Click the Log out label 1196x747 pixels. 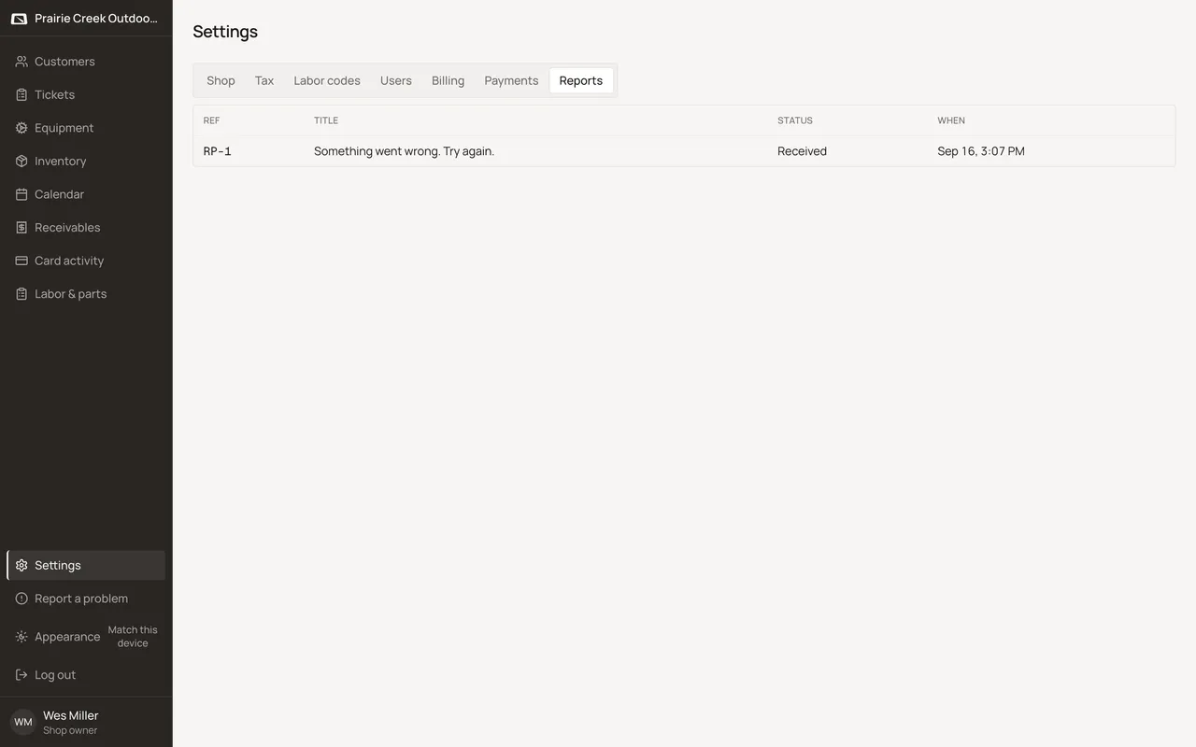[55, 675]
